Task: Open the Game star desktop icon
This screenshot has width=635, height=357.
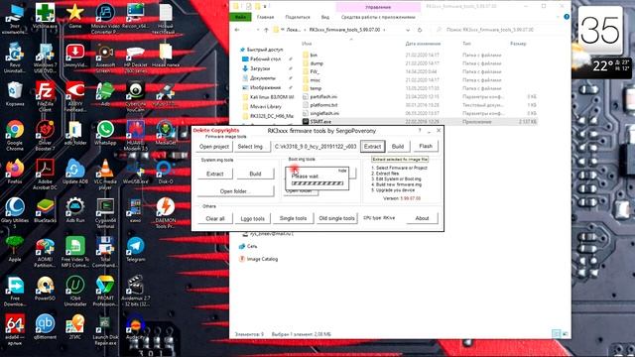Action: point(75,16)
